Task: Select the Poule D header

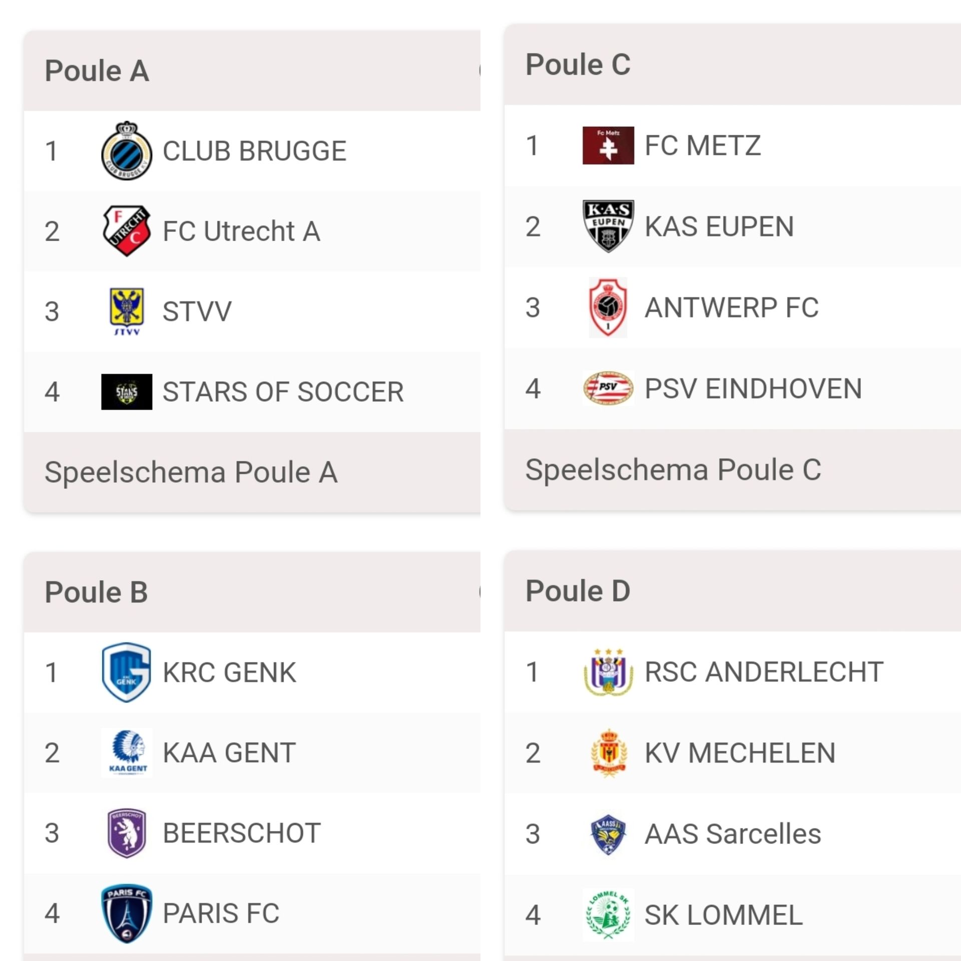Action: 578,591
